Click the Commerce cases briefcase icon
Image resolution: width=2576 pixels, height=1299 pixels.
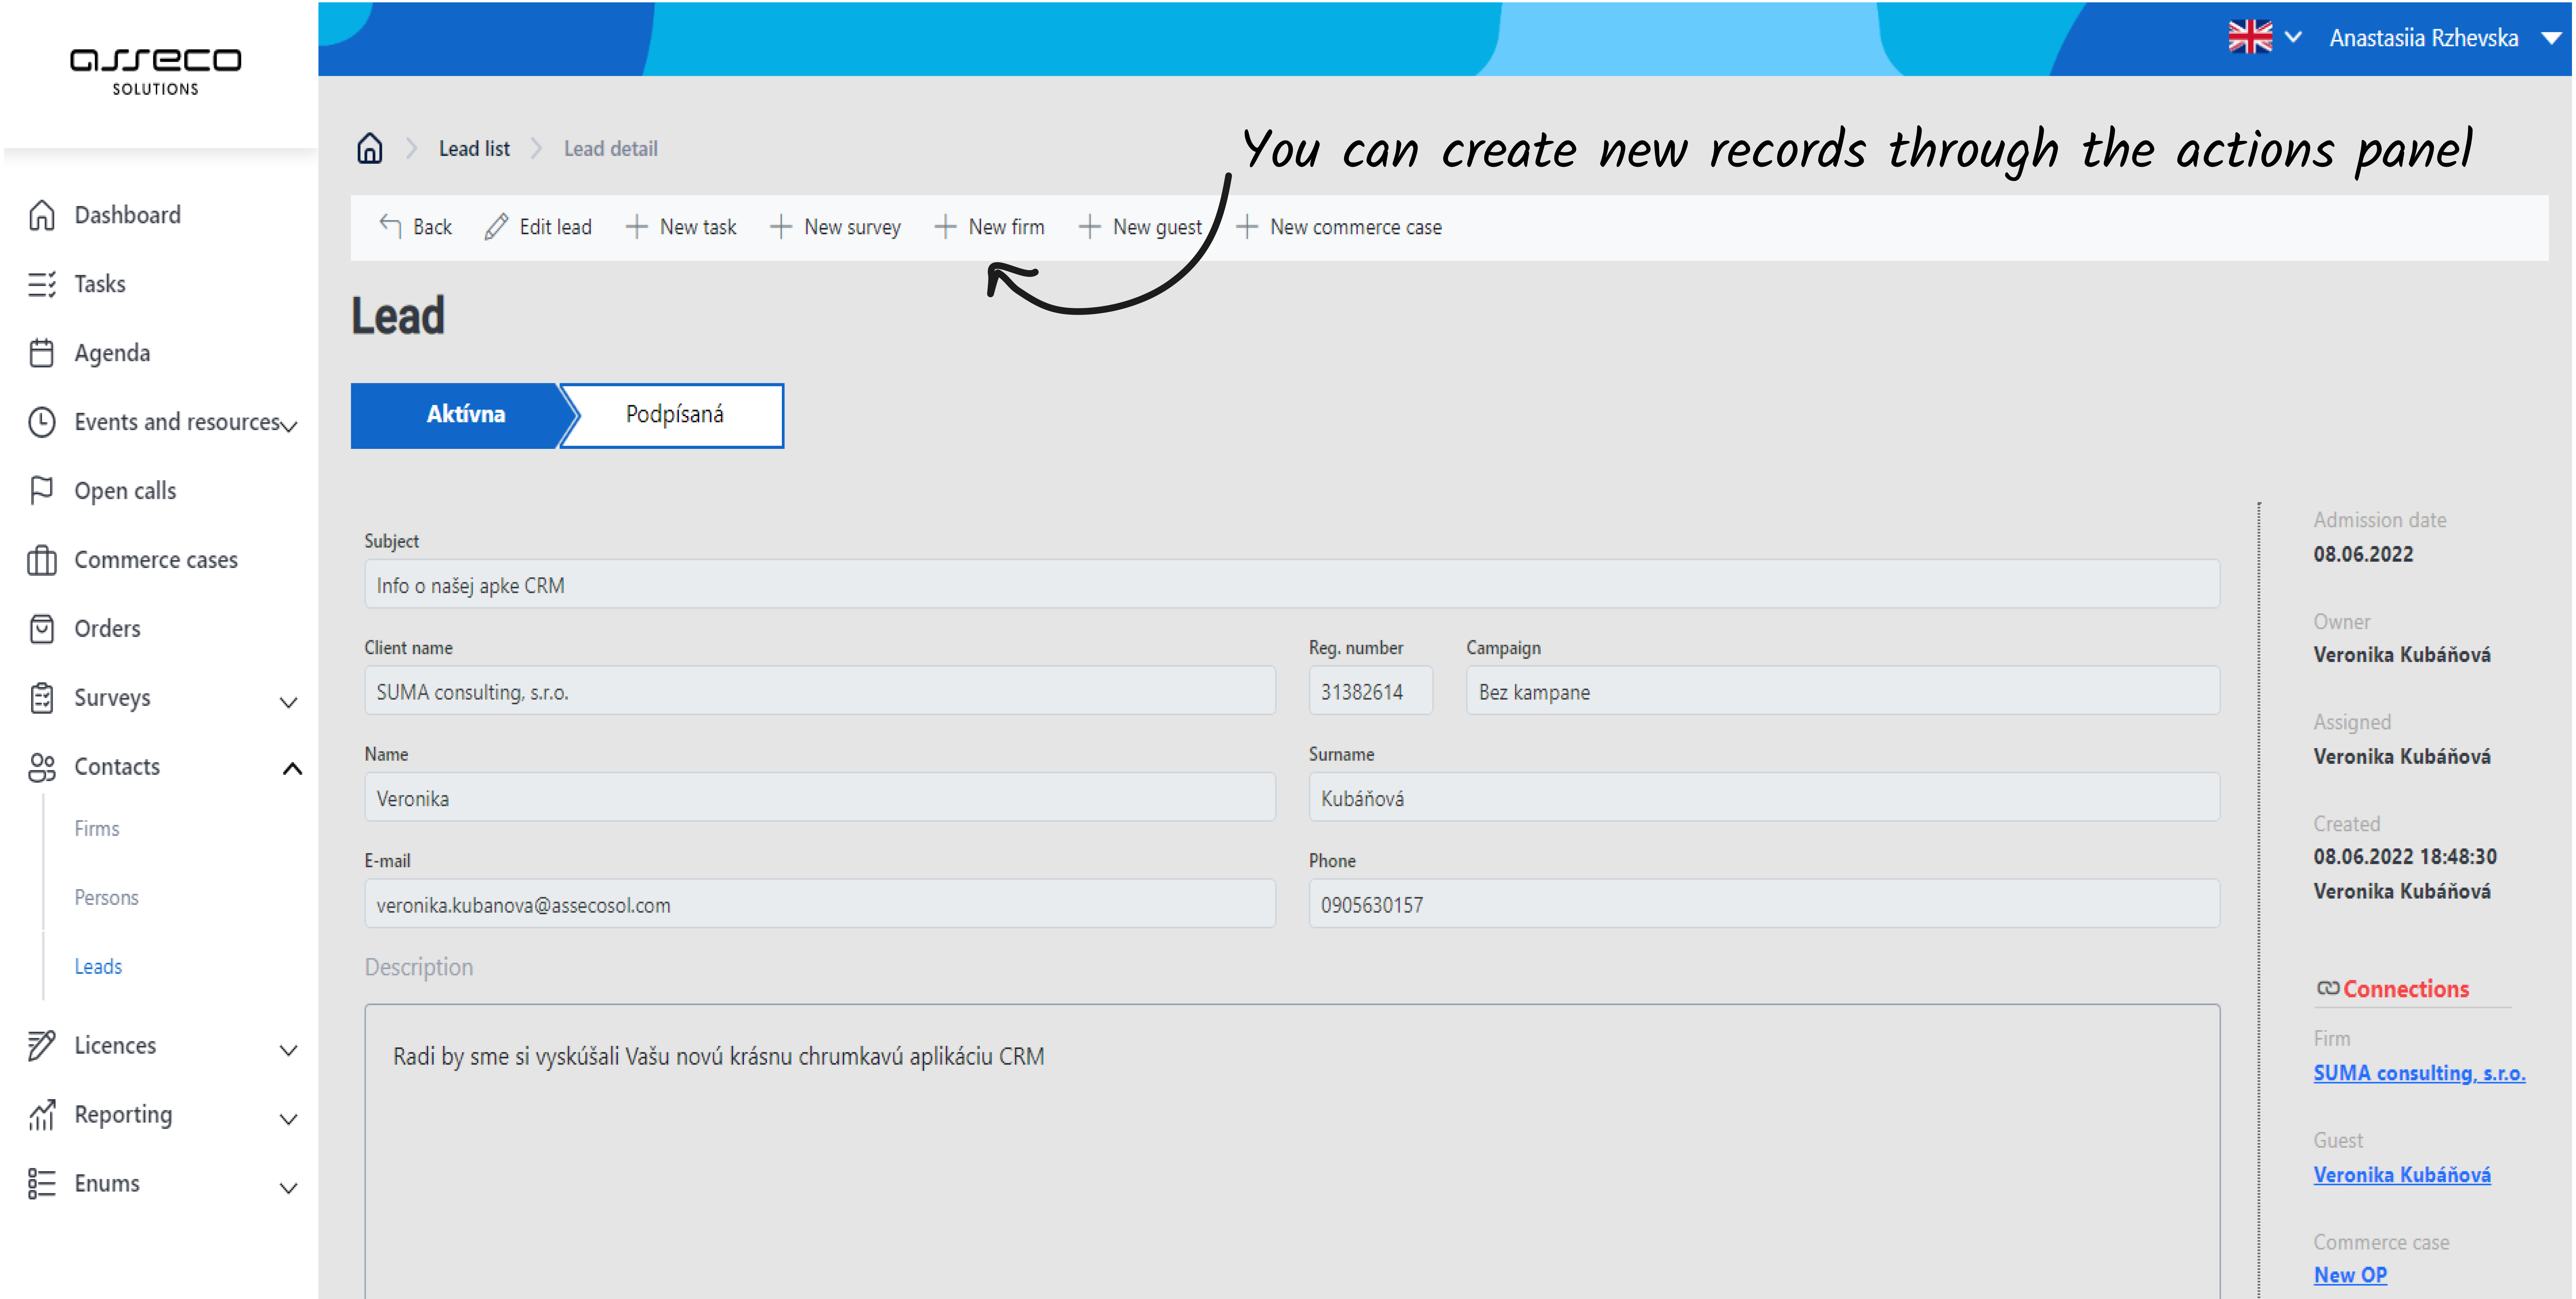coord(42,560)
